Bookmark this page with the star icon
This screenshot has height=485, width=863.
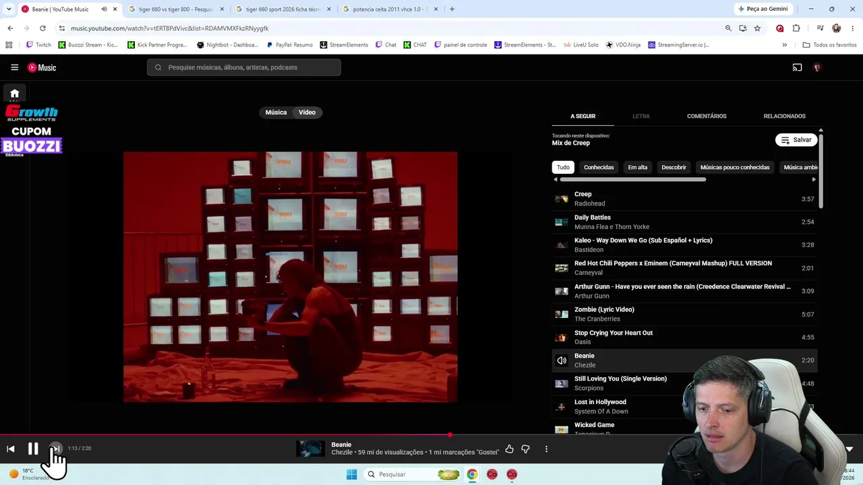[757, 28]
